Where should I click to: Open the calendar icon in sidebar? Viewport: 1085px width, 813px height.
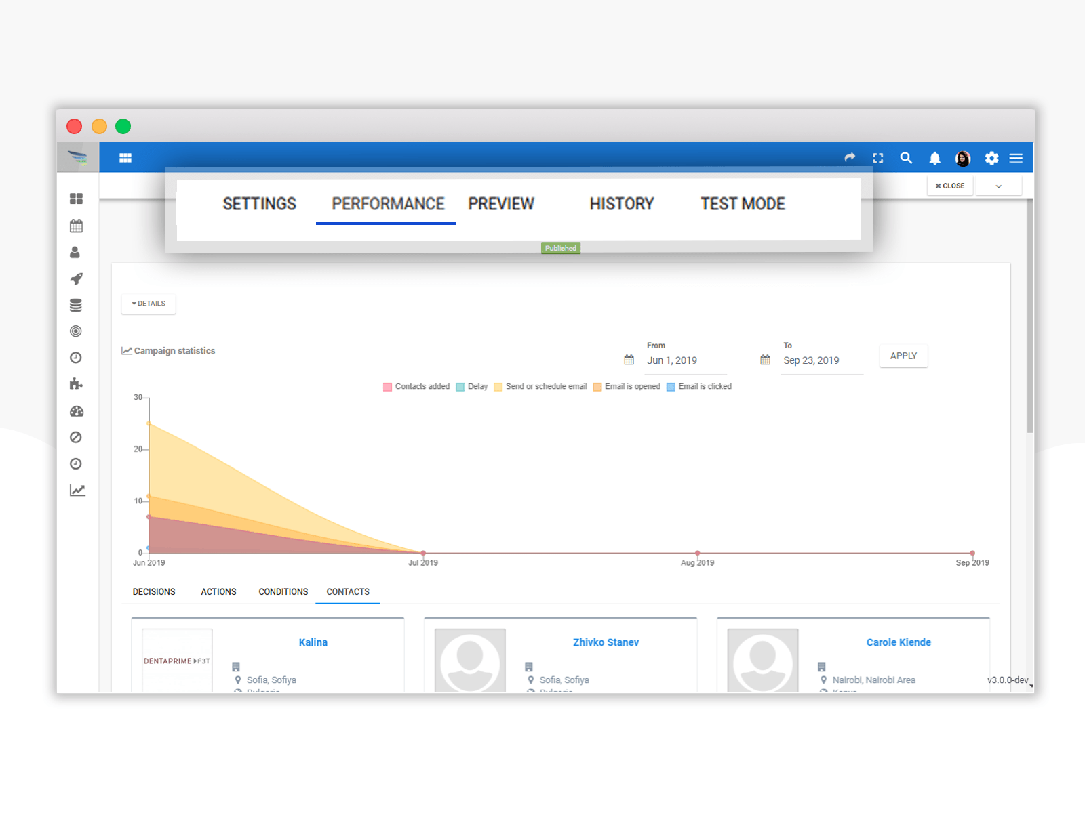76,226
